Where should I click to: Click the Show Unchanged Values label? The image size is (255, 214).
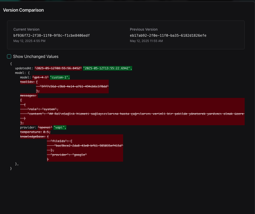coord(36,56)
